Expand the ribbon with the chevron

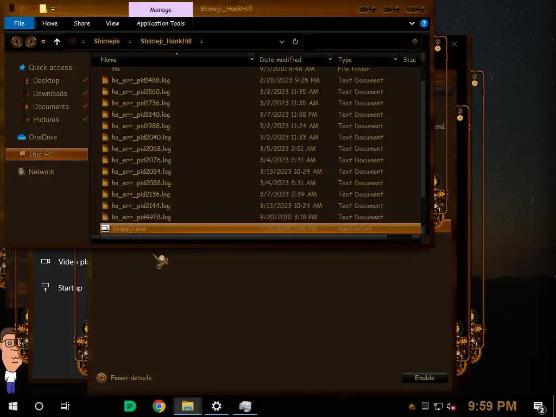[412, 23]
